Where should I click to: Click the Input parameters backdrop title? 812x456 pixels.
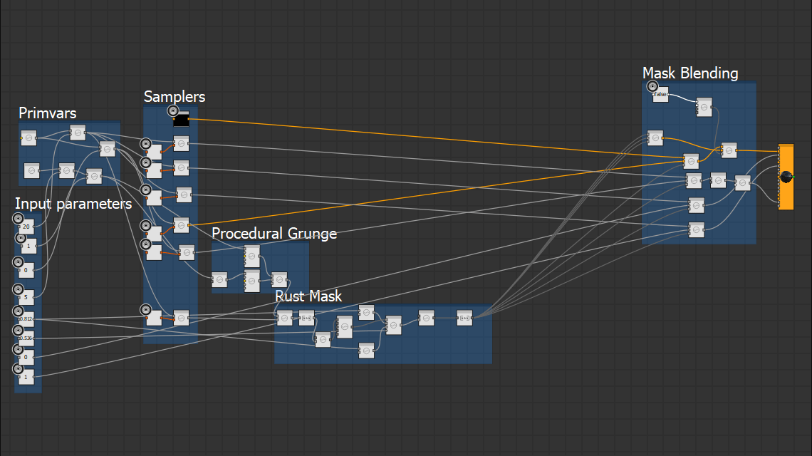click(73, 204)
